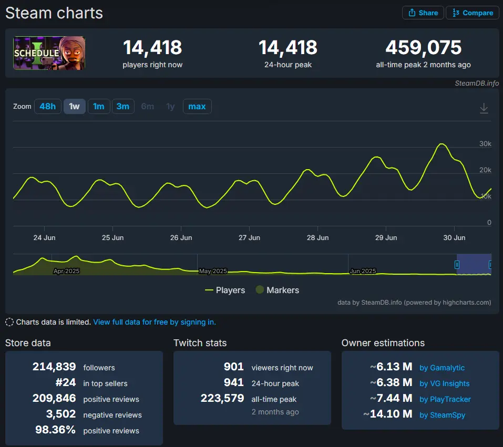Click the Share button
Image resolution: width=503 pixels, height=447 pixels.
click(423, 13)
